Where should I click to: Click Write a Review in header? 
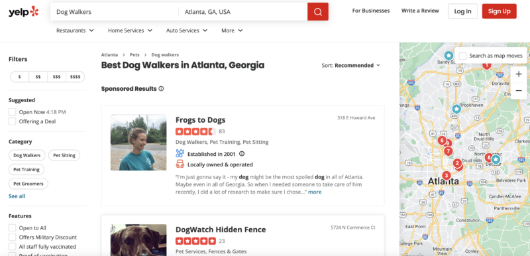click(x=420, y=11)
